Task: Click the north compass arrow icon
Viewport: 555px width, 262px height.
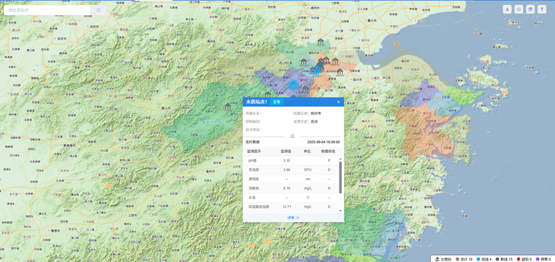Action: (x=507, y=10)
